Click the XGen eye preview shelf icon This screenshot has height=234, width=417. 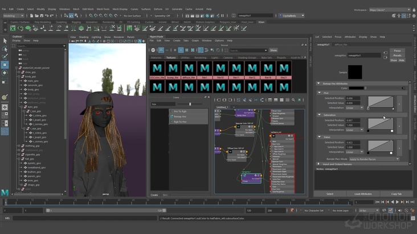[20, 28]
